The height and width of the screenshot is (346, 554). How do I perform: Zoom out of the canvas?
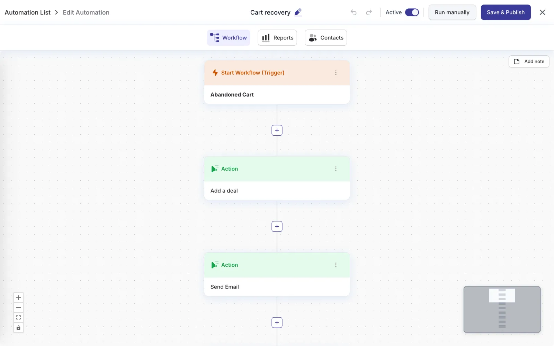point(18,308)
